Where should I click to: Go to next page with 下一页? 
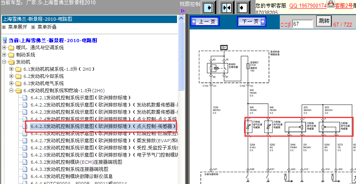tap(252, 21)
